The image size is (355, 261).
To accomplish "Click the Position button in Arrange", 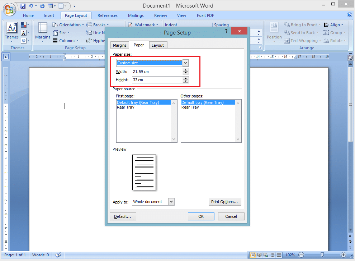I will point(274,32).
